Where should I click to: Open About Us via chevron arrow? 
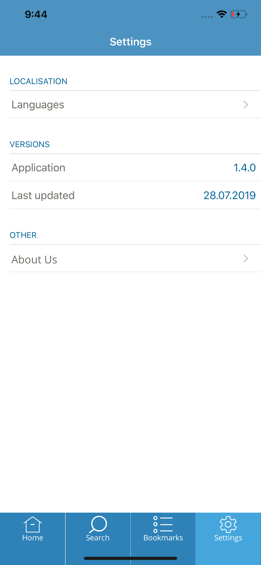[x=246, y=258]
